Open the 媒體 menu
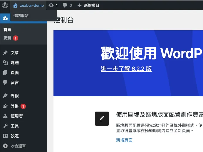 click(15, 63)
